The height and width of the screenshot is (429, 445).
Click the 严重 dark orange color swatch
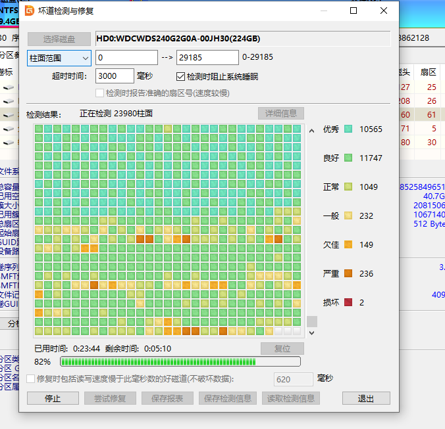pos(348,273)
